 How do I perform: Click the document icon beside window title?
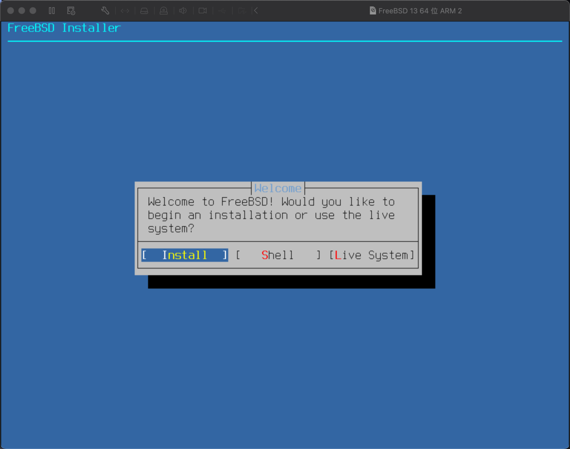coord(373,11)
